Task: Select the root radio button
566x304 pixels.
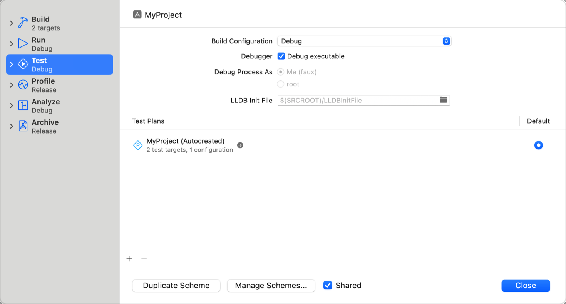Action: [x=281, y=84]
